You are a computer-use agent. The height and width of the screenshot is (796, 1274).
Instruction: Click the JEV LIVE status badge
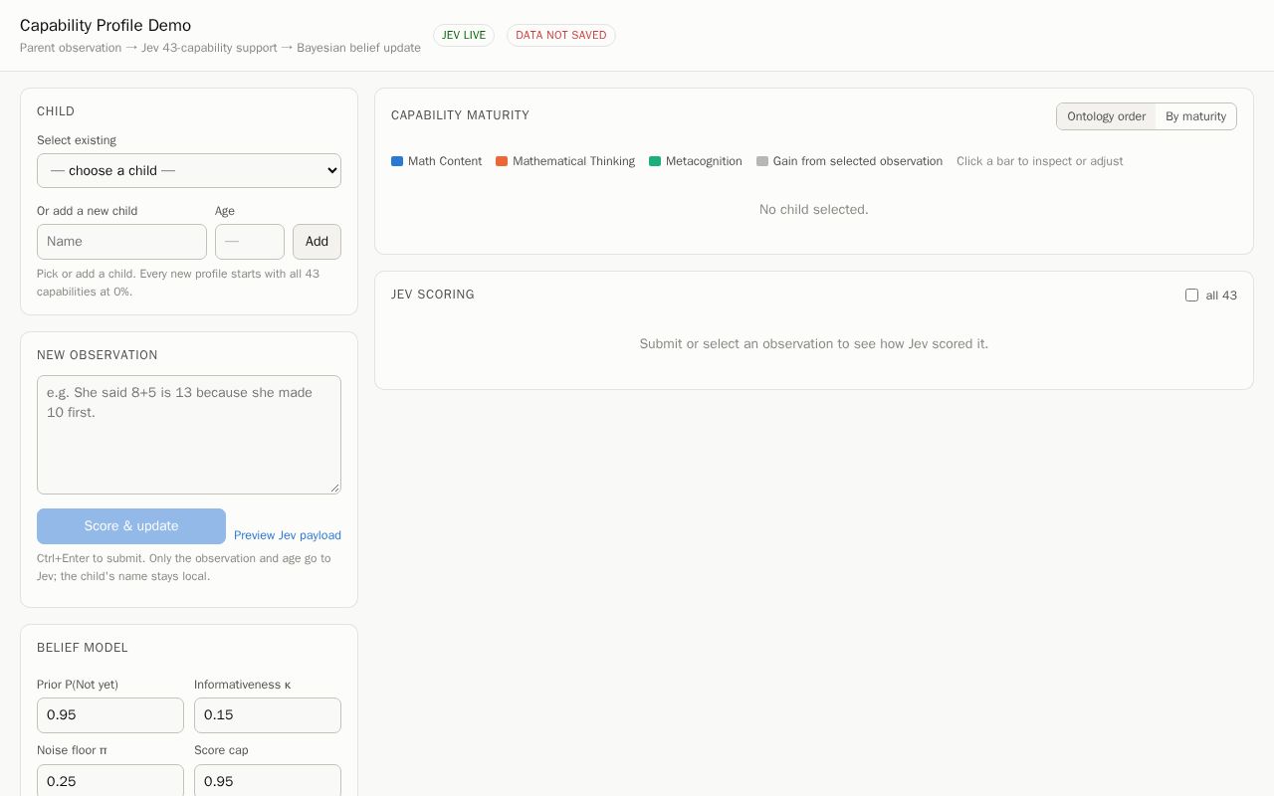(x=464, y=35)
